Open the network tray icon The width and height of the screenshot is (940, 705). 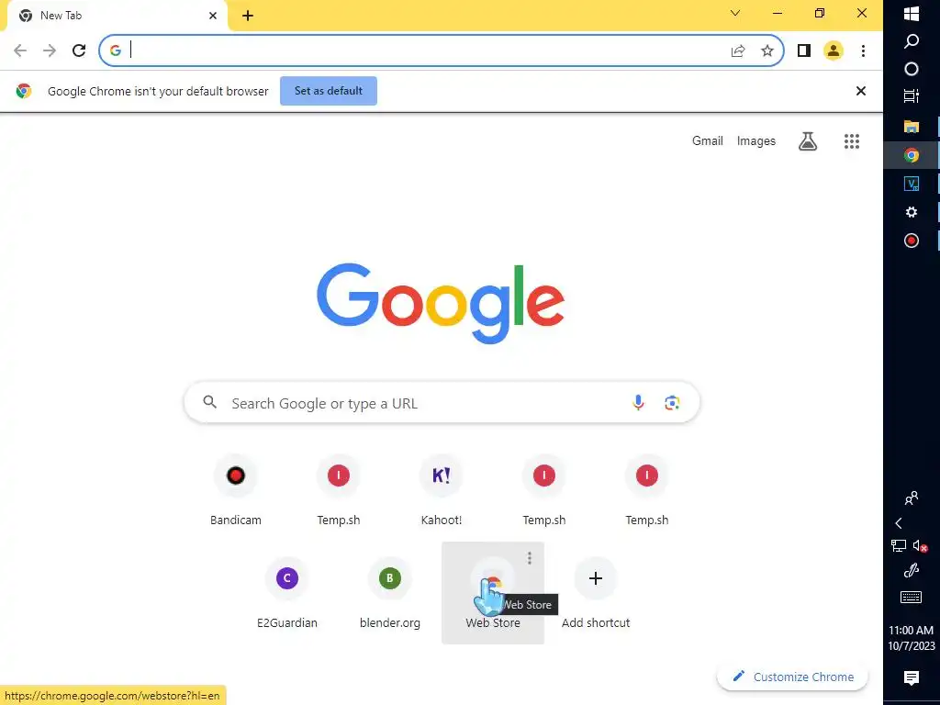(x=899, y=546)
